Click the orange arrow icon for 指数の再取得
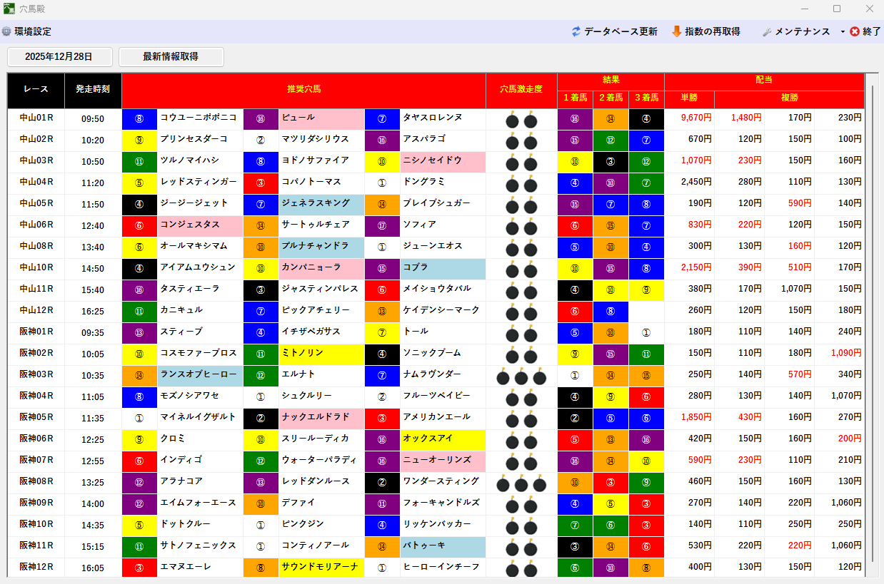Viewport: 884px width, 584px height. point(677,31)
